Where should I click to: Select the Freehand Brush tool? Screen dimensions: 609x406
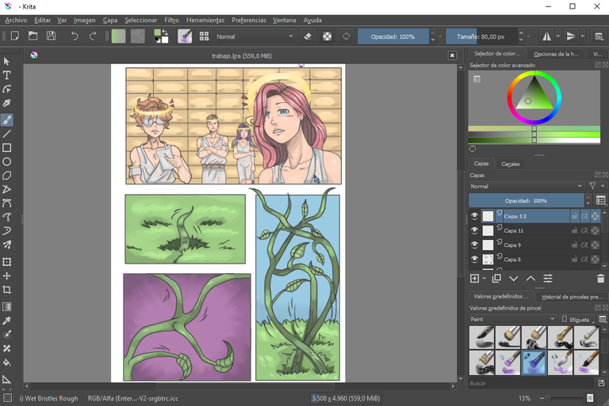[6, 120]
